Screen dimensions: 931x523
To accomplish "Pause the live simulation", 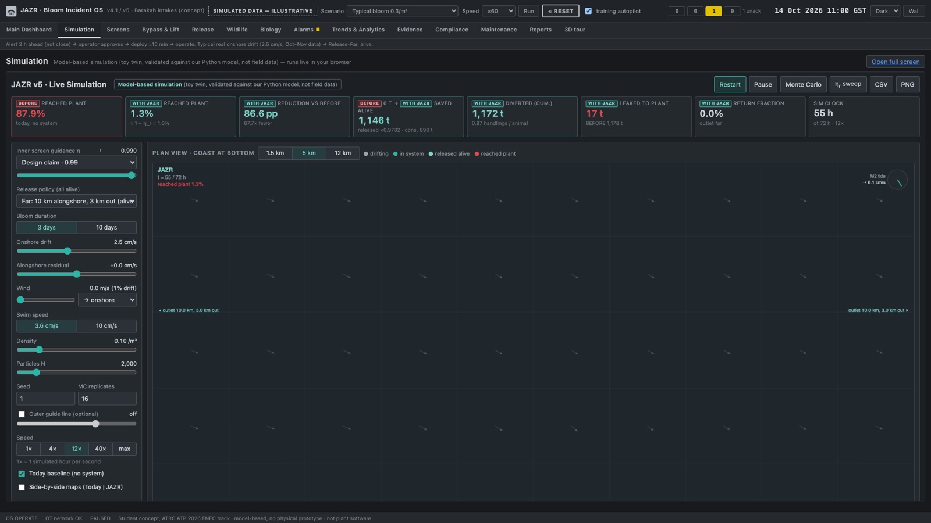I will coord(763,84).
